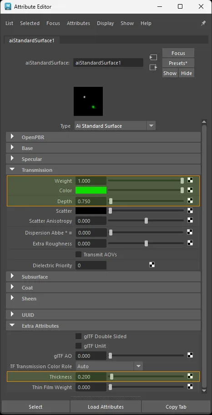The width and height of the screenshot is (212, 415).
Task: Click the Thickness value field 0.200
Action: point(91,377)
